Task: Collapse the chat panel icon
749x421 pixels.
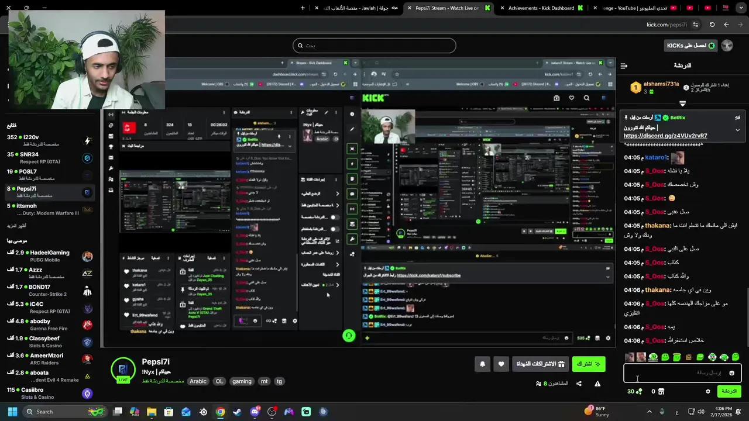Action: point(624,65)
